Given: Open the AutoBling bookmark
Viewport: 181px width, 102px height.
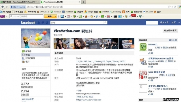Looking at the screenshot, I should click(116, 12).
